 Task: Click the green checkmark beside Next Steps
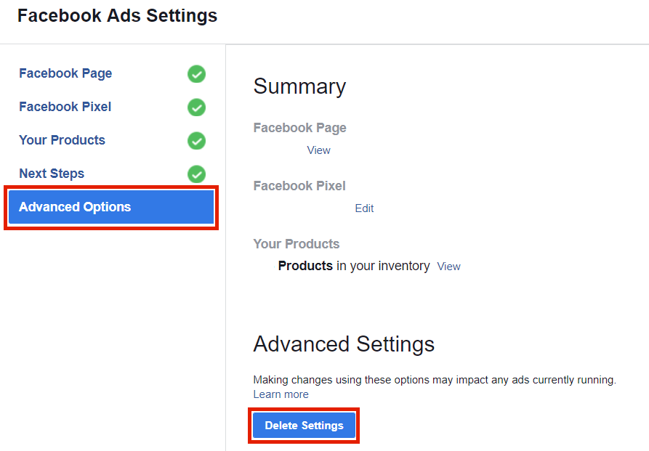[x=196, y=174]
